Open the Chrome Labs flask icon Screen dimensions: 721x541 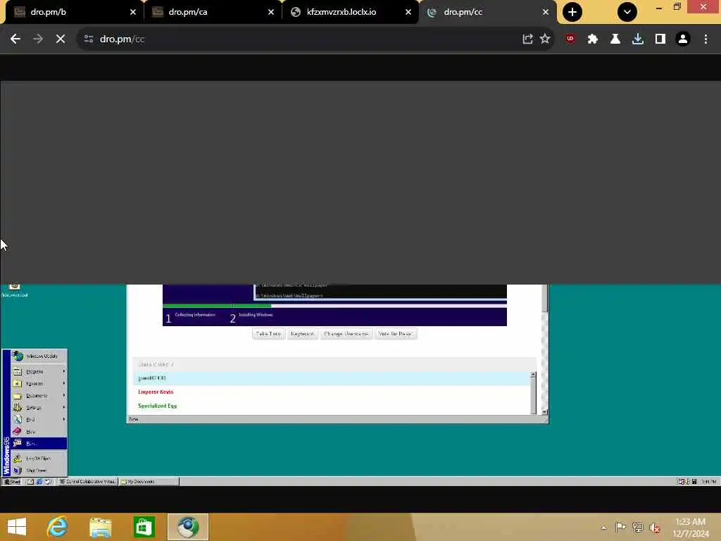pos(615,39)
